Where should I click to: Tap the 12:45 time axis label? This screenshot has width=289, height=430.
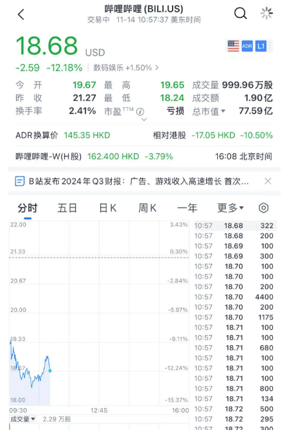(99, 411)
